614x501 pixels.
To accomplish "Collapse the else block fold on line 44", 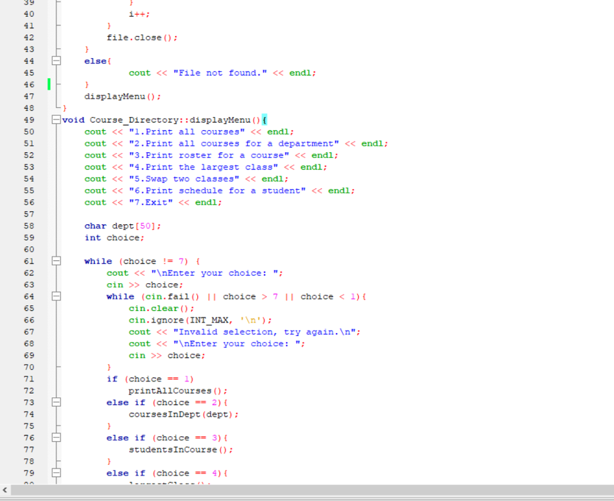I will [56, 61].
